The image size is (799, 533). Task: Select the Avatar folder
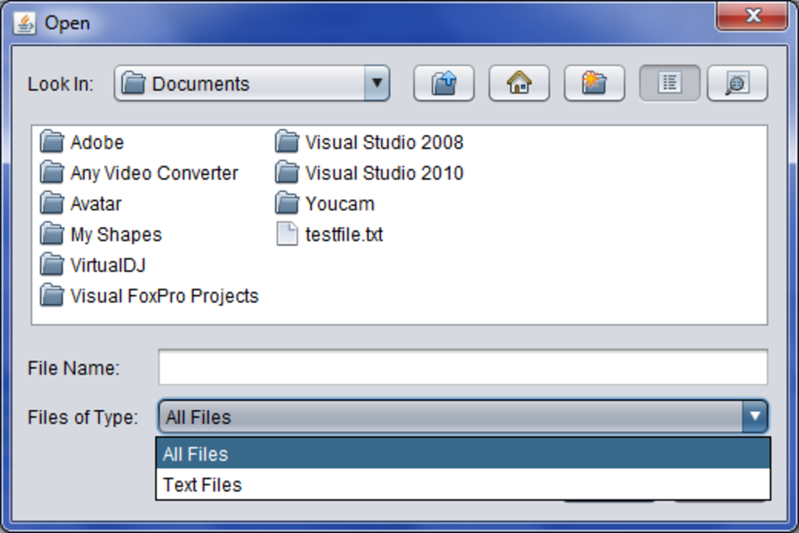pyautogui.click(x=96, y=204)
